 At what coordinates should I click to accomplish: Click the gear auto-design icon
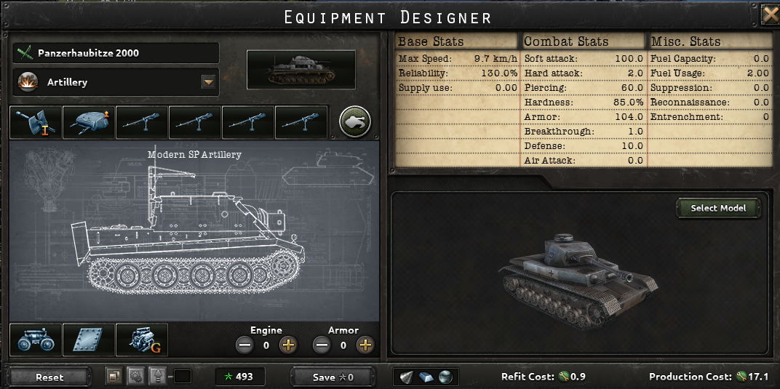135,377
